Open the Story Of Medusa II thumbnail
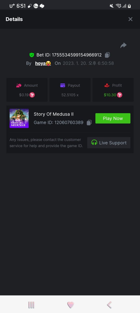The height and width of the screenshot is (313, 140). click(19, 118)
